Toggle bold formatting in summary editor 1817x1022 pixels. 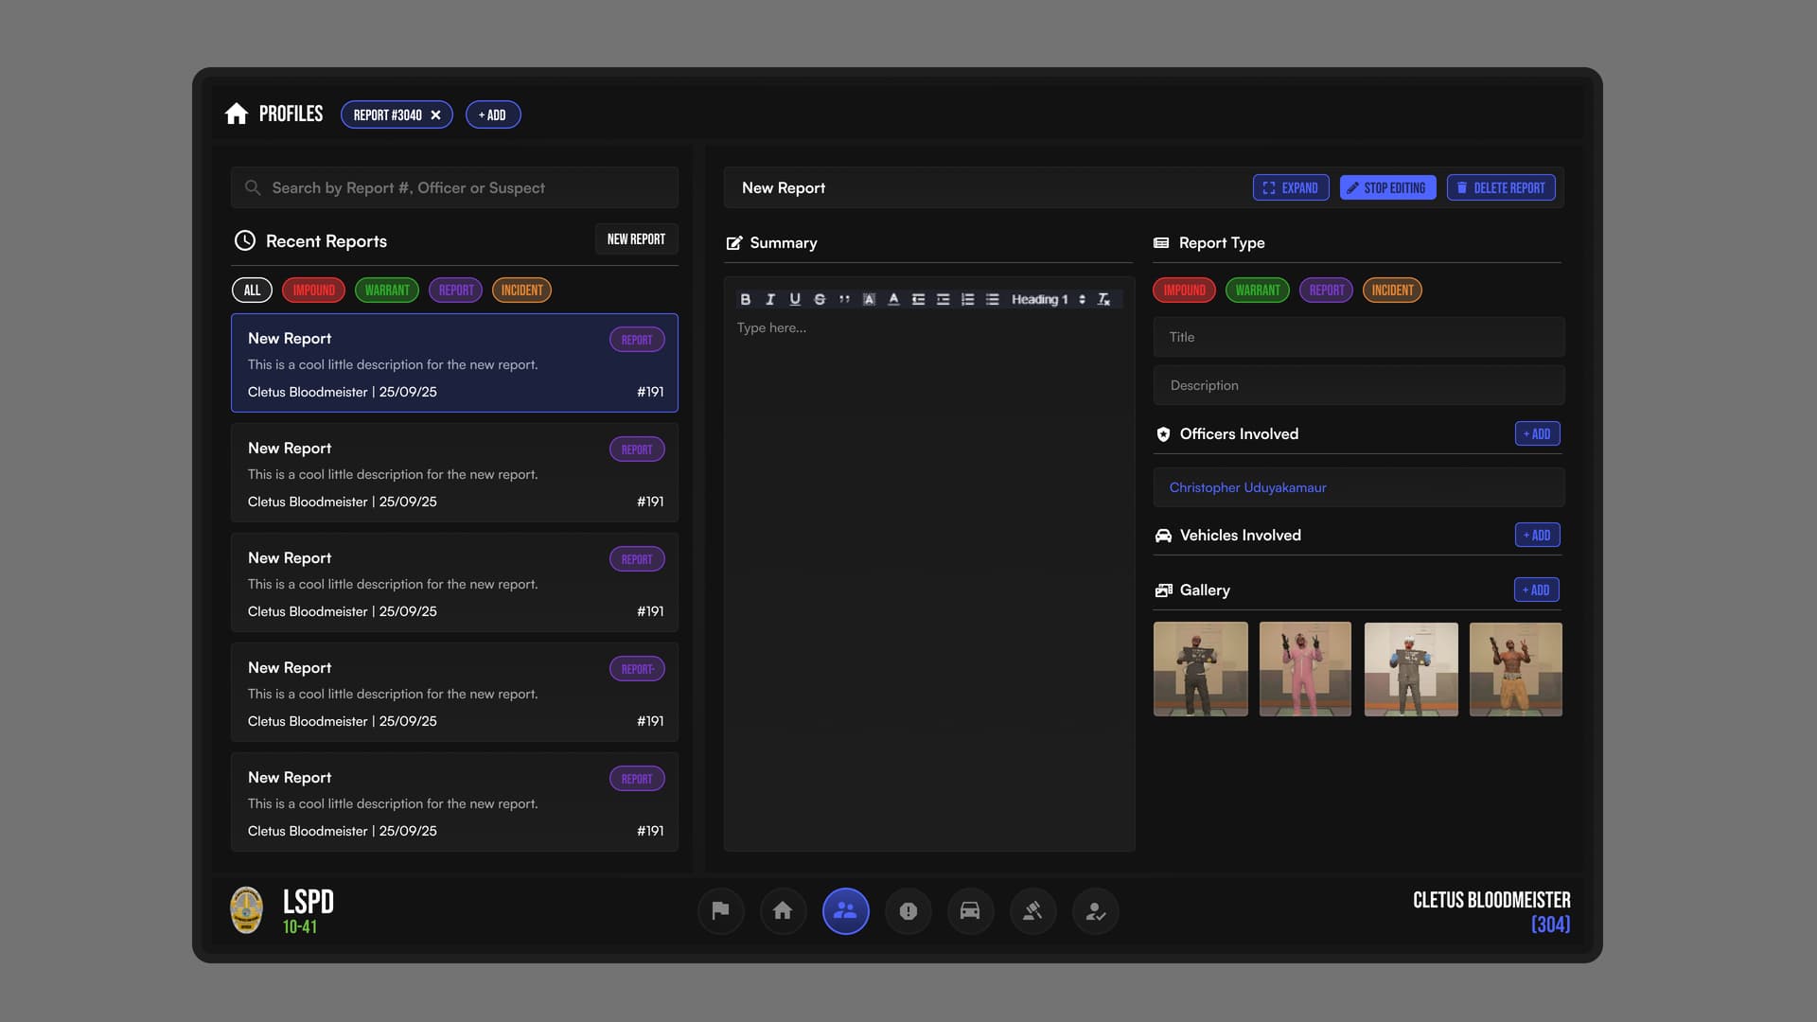pyautogui.click(x=746, y=299)
